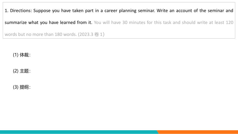This screenshot has height=134, width=238.
Task: Click the "(3) 提纲:" label
Action: click(x=22, y=87)
